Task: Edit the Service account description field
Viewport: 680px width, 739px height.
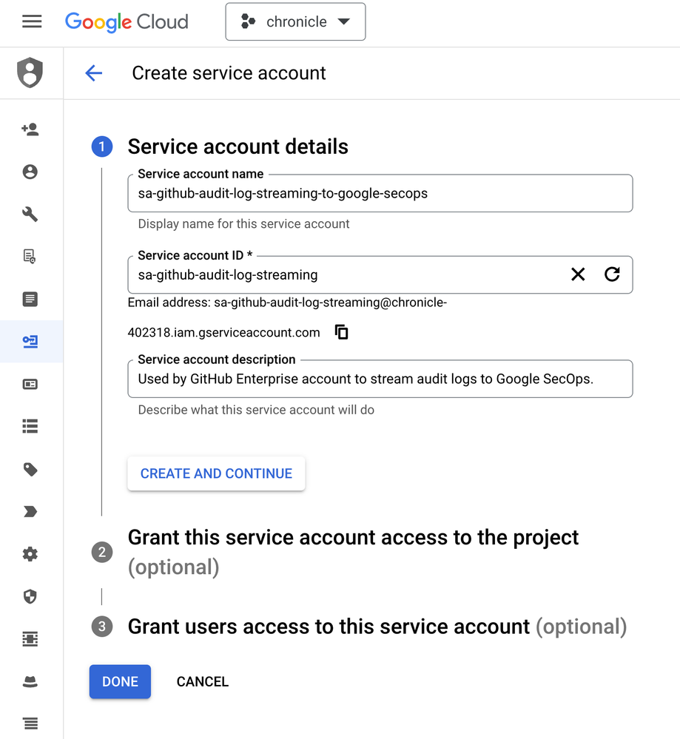Action: [380, 379]
